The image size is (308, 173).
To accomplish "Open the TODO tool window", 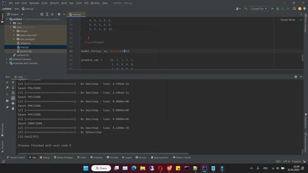I will [82, 158].
